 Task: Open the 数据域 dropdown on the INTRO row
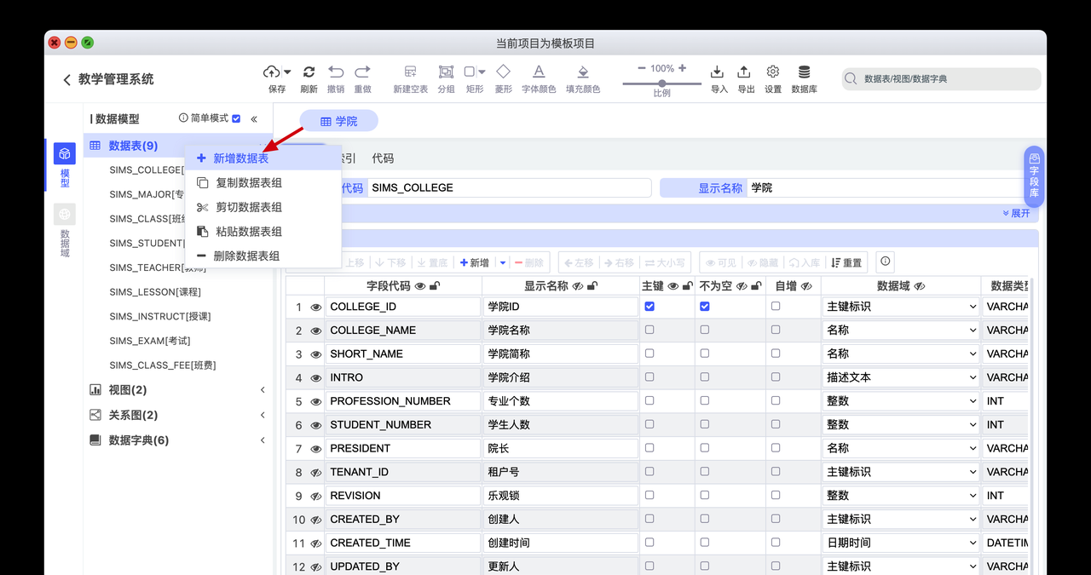coord(973,377)
